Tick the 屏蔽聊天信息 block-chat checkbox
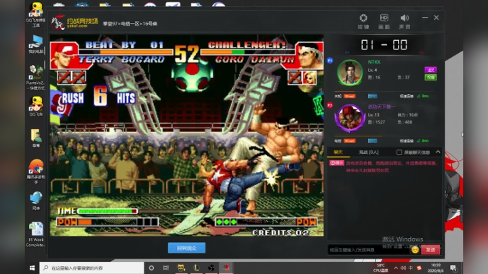 [399, 152]
